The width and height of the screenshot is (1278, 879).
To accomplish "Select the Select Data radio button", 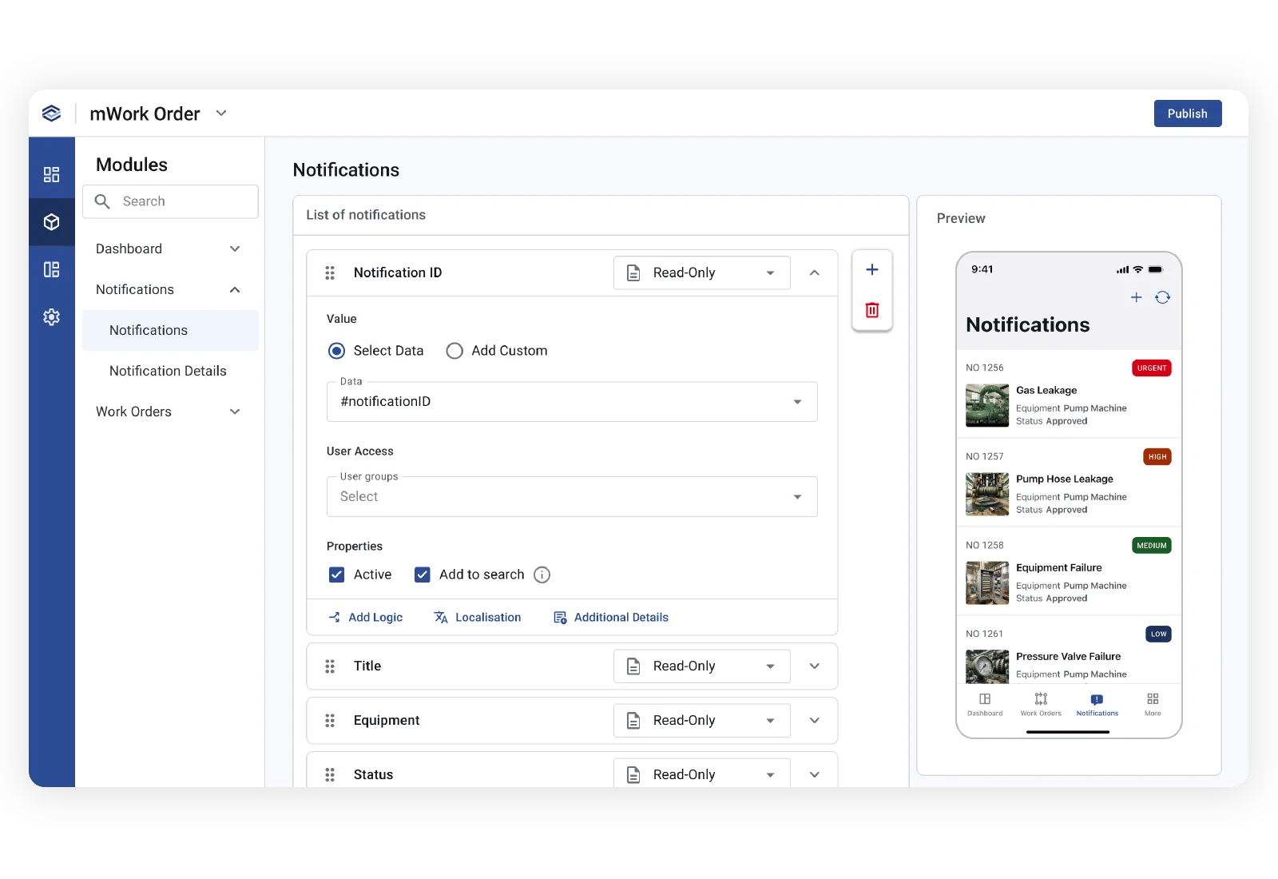I will click(337, 351).
